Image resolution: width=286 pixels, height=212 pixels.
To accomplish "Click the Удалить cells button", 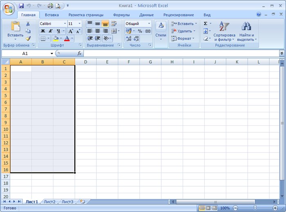I will (183, 31).
